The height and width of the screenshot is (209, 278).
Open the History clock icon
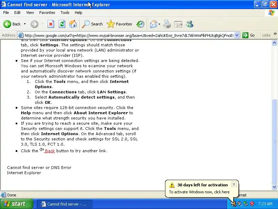[x=140, y=24]
